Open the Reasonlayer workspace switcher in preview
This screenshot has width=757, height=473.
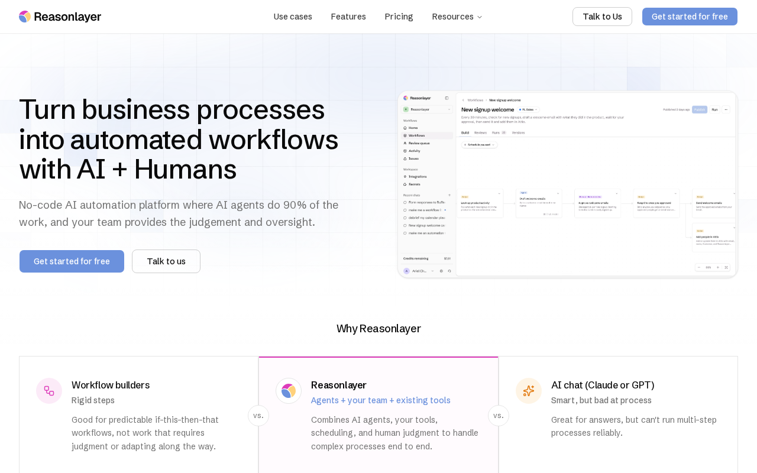pos(427,109)
